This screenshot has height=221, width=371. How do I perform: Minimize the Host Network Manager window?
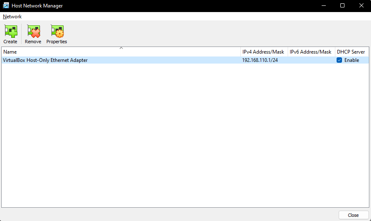tap(324, 5)
